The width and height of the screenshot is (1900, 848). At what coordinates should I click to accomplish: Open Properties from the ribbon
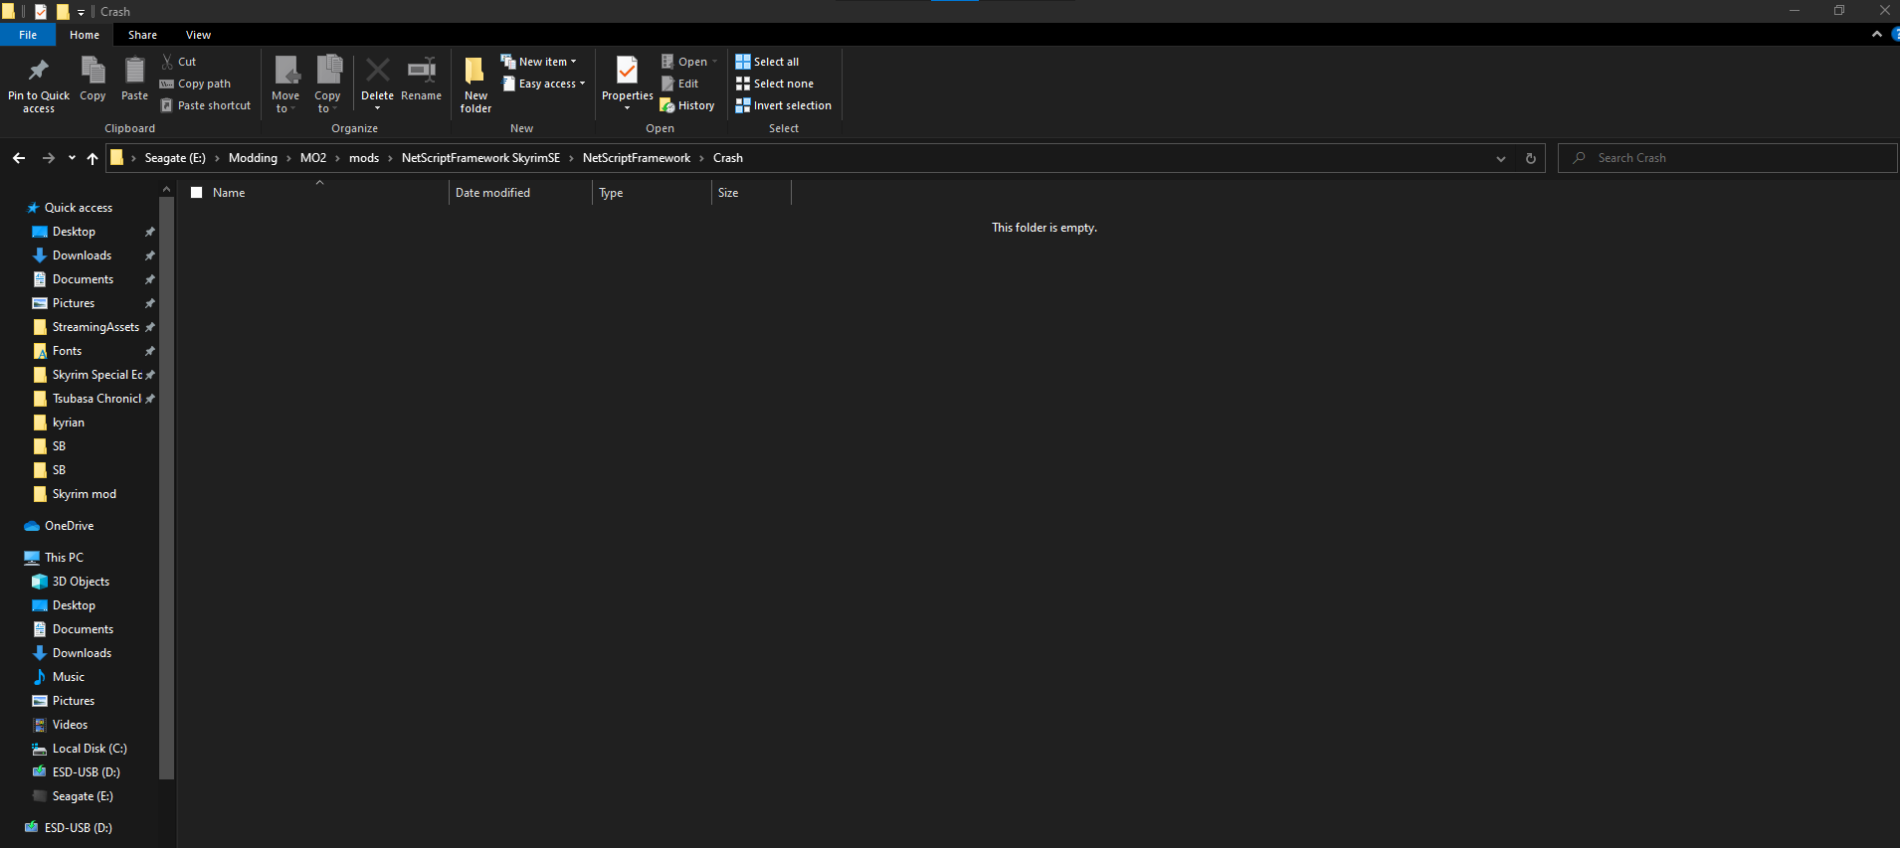click(x=627, y=82)
